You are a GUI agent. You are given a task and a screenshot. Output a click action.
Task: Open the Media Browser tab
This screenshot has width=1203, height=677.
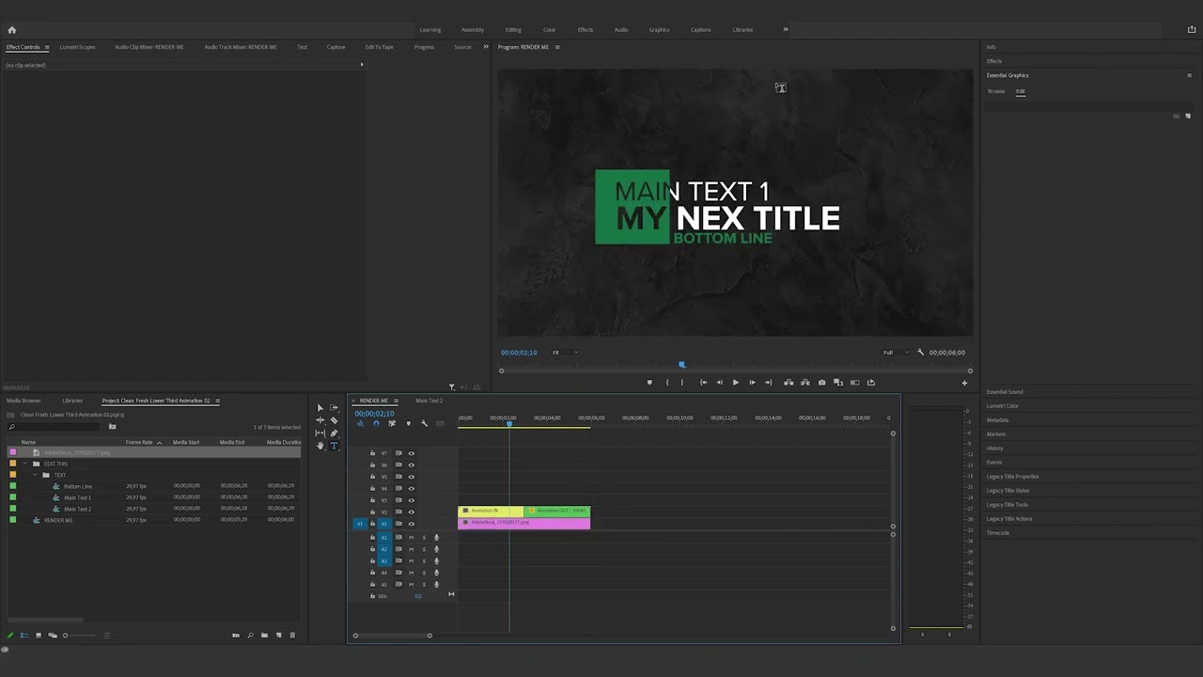coord(23,401)
